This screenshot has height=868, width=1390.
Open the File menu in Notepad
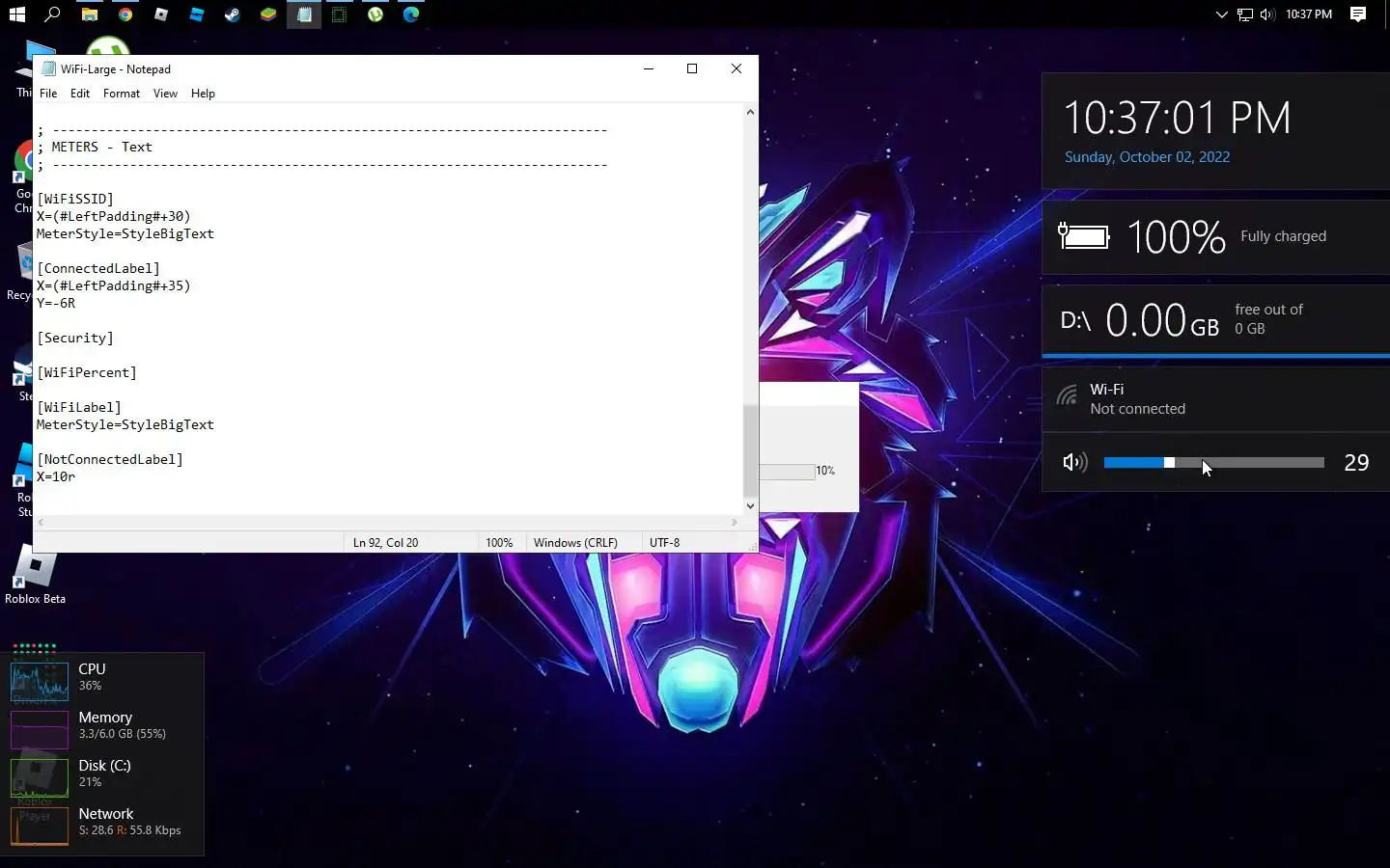pyautogui.click(x=48, y=94)
